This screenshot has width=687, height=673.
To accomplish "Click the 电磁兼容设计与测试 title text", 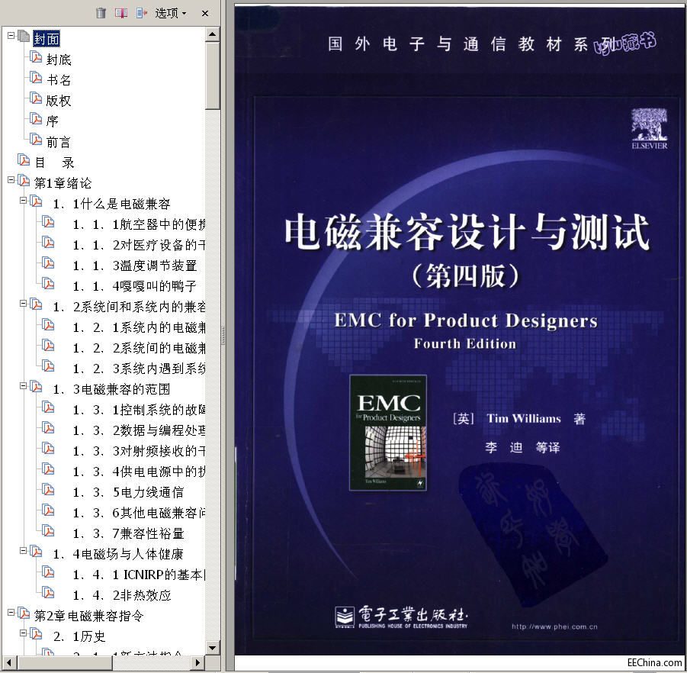I will [x=467, y=232].
